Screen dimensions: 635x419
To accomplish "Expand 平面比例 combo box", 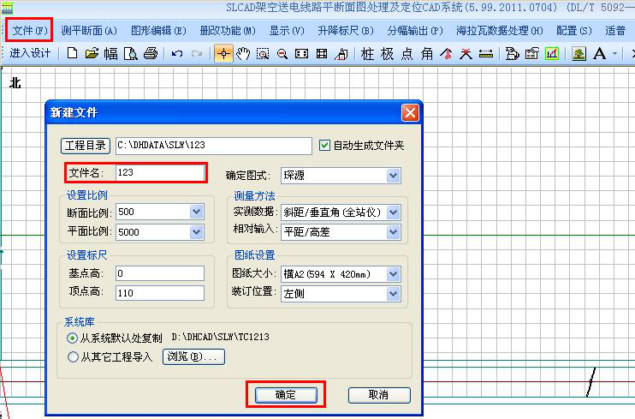I will click(x=197, y=232).
